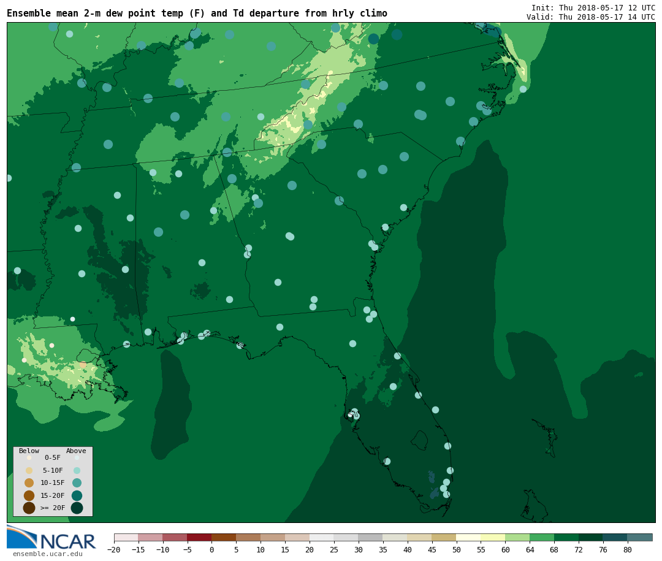Click the '-20' colorbar tick label
662x561 pixels.
tap(114, 549)
